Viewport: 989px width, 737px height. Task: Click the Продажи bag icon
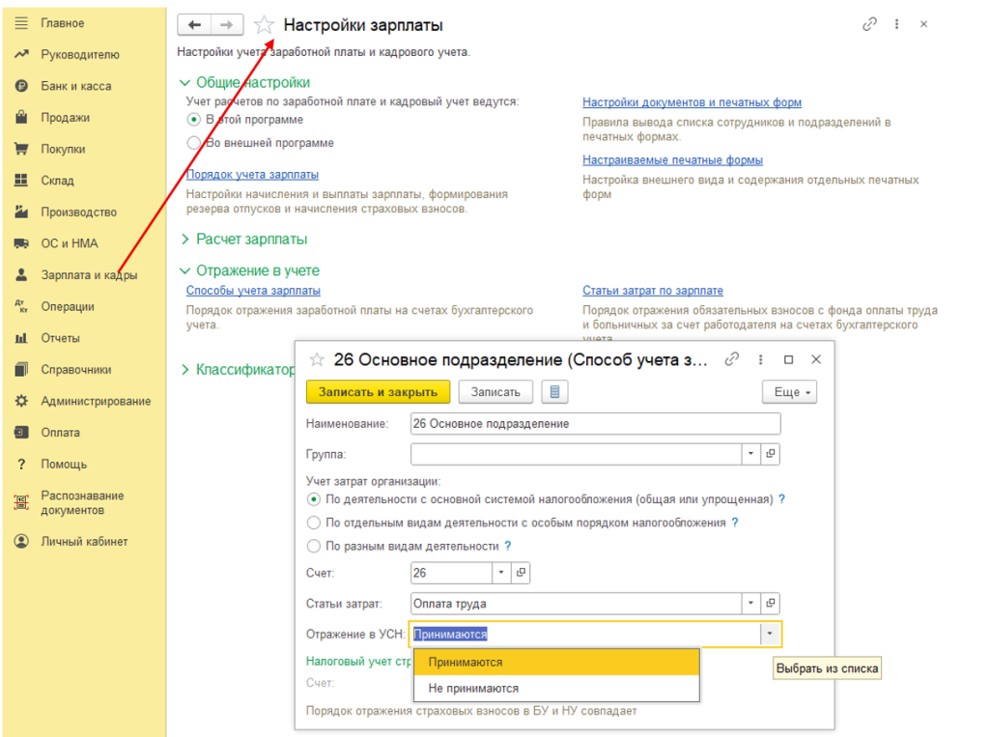click(x=21, y=117)
